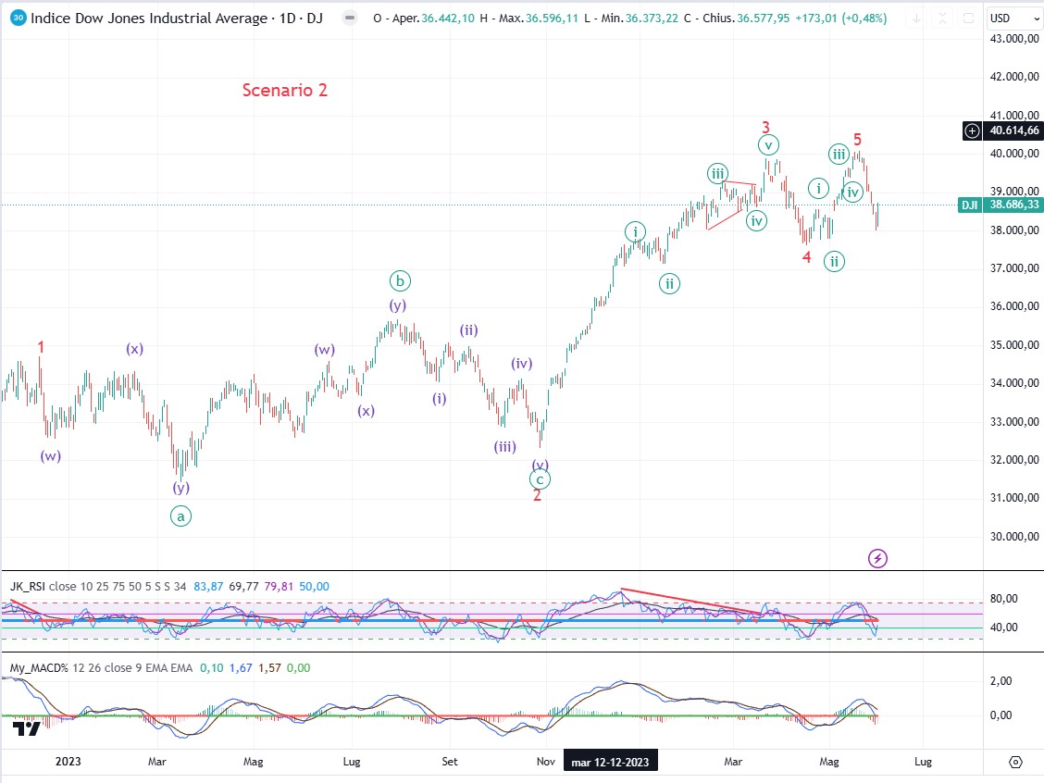This screenshot has height=783, width=1044.
Task: Click the 35.000,00 price axis label
Action: coord(1014,345)
